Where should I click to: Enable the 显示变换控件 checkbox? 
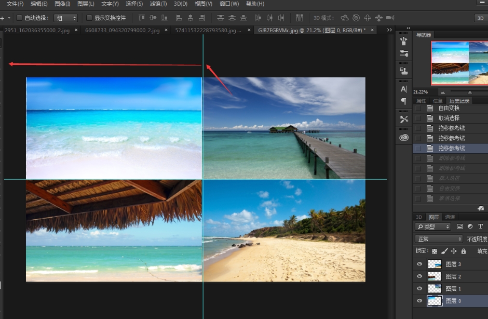click(89, 18)
